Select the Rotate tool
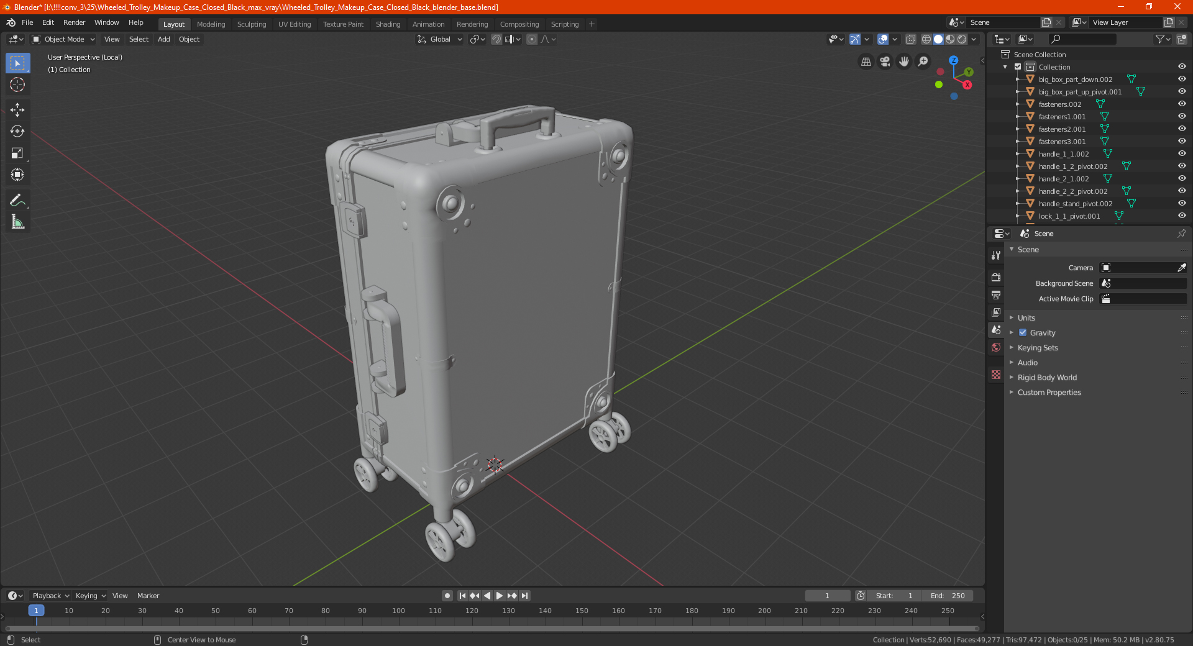The height and width of the screenshot is (646, 1193). [17, 131]
